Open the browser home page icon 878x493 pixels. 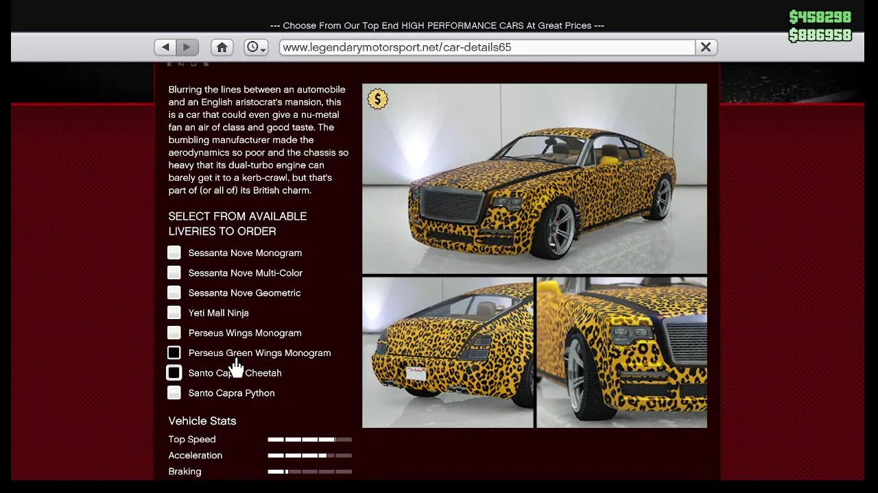click(222, 47)
